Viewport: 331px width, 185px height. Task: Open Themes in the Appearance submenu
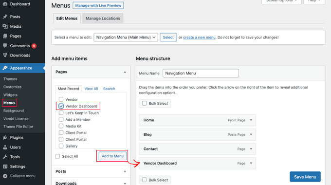coord(10,79)
